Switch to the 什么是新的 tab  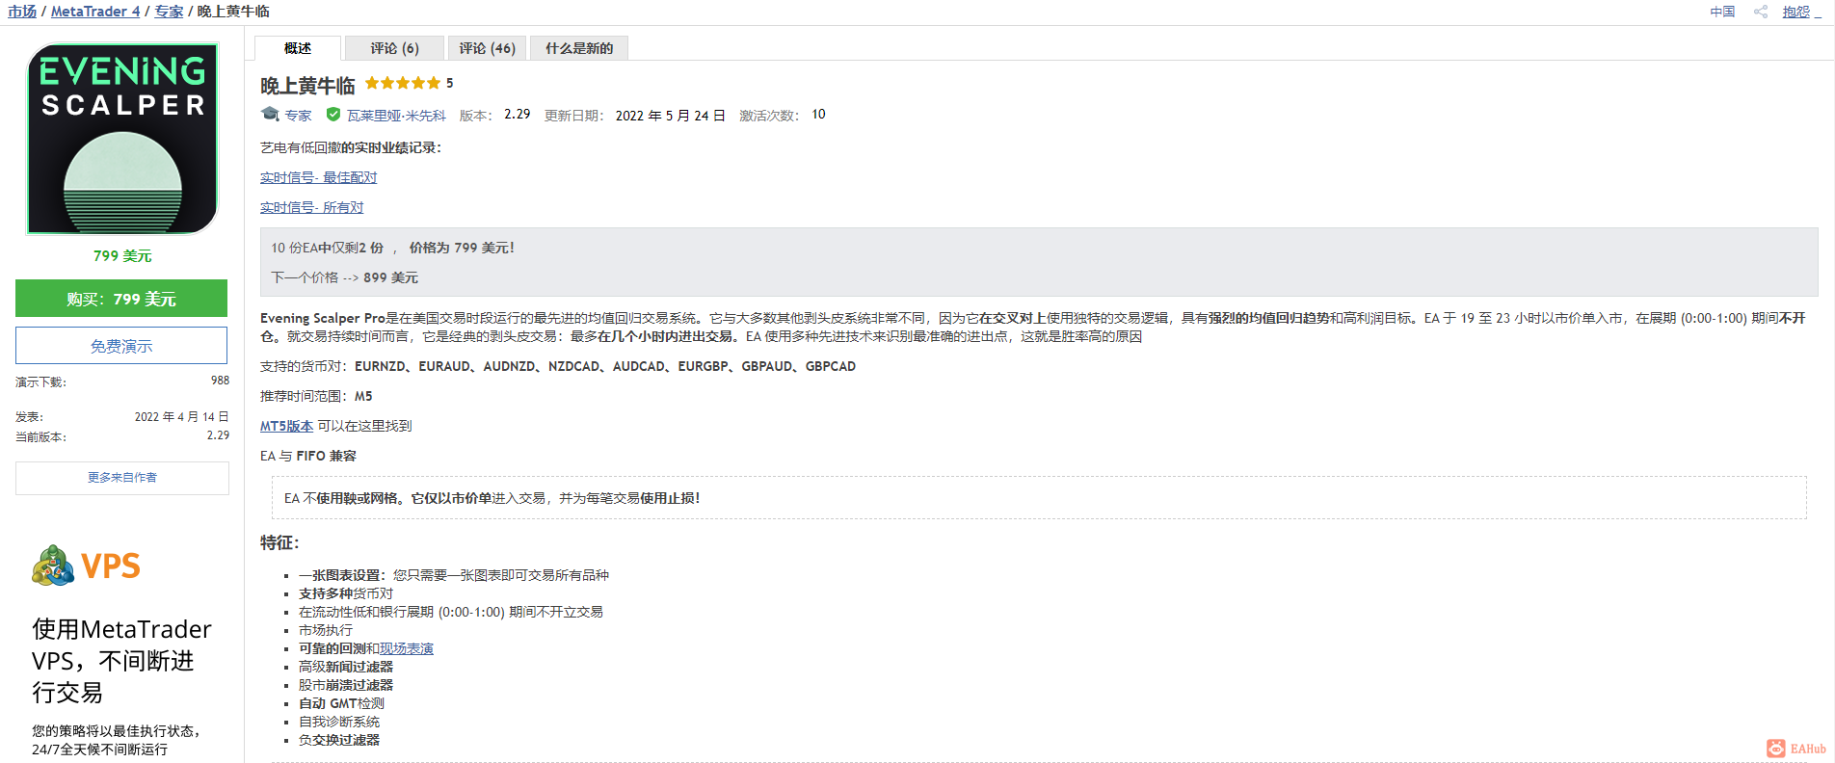(579, 48)
